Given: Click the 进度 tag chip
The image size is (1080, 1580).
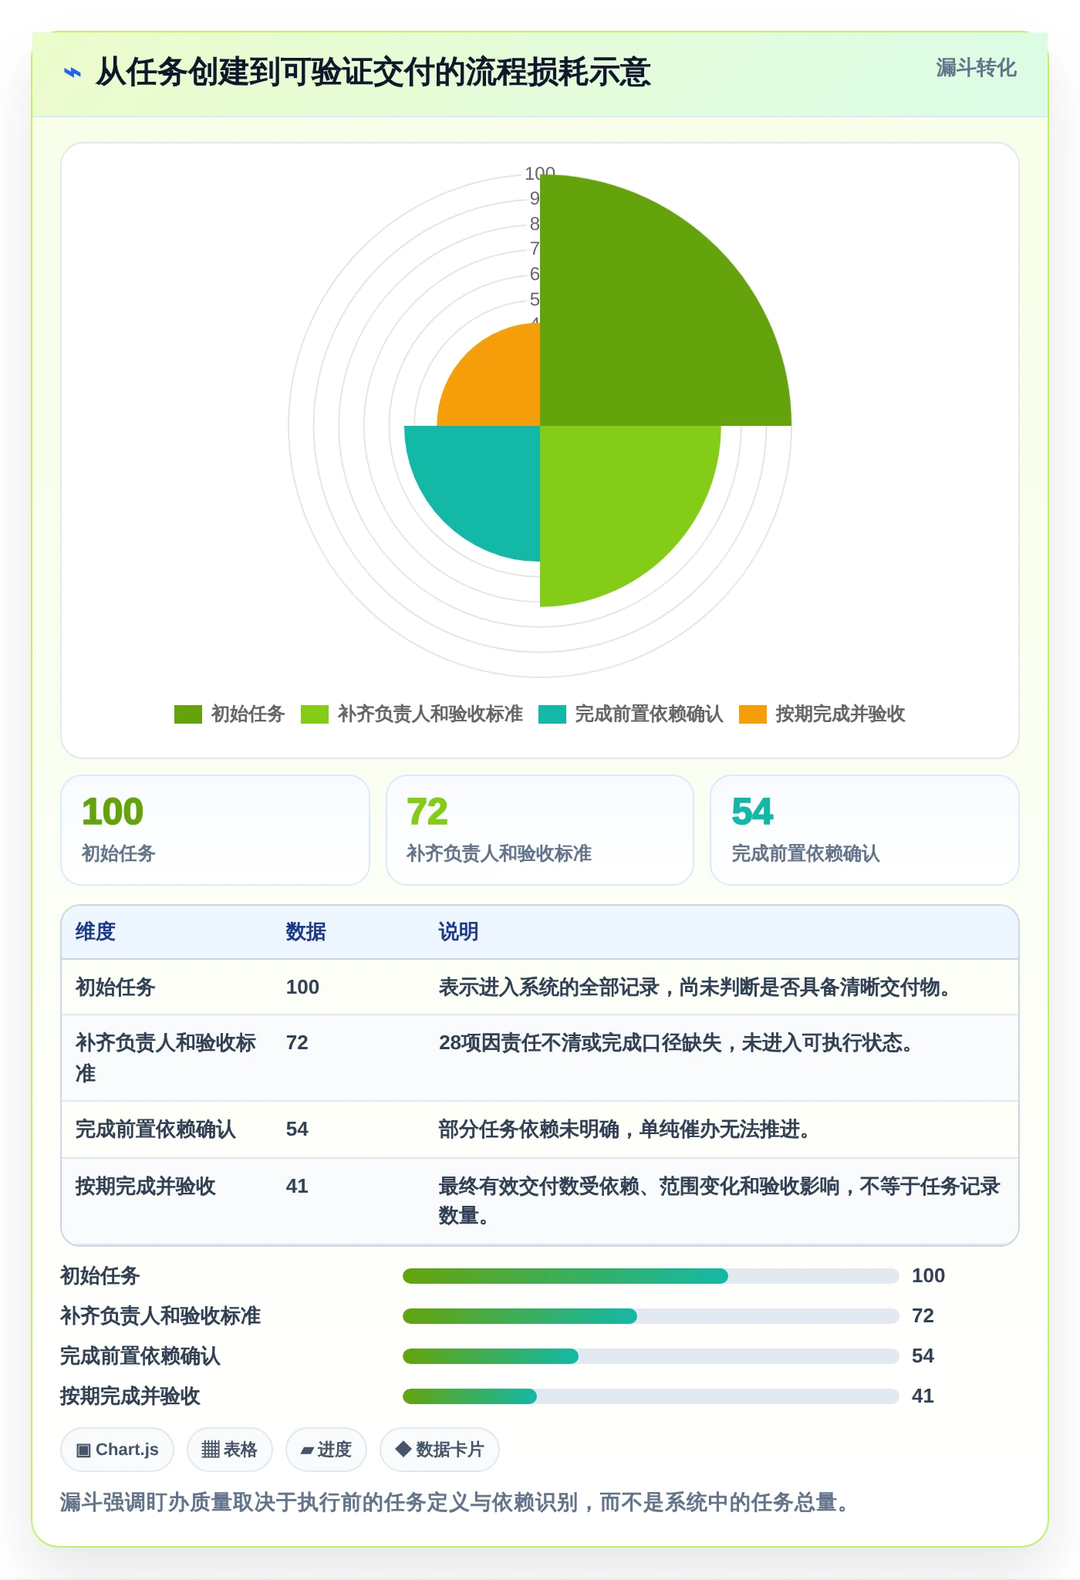Looking at the screenshot, I should tap(326, 1450).
